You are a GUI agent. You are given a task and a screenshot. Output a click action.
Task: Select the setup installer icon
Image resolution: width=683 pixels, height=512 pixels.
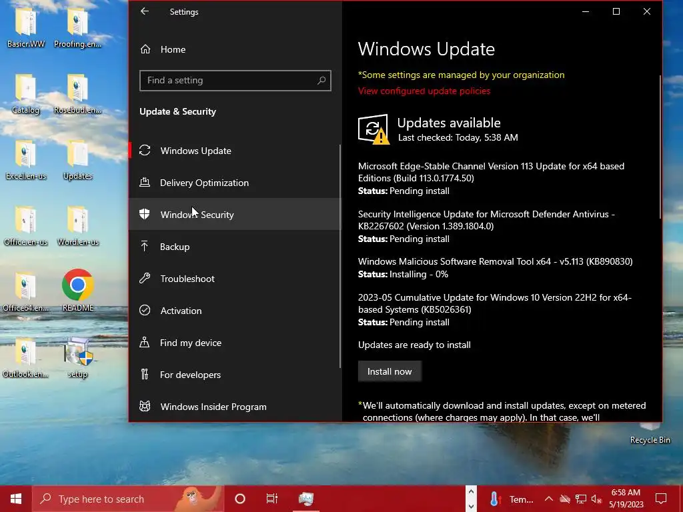click(78, 357)
